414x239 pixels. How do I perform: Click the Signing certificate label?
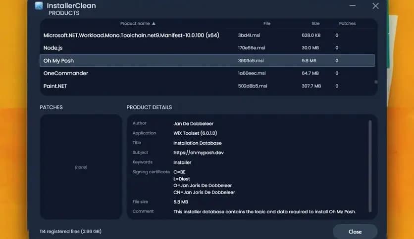[151, 172]
